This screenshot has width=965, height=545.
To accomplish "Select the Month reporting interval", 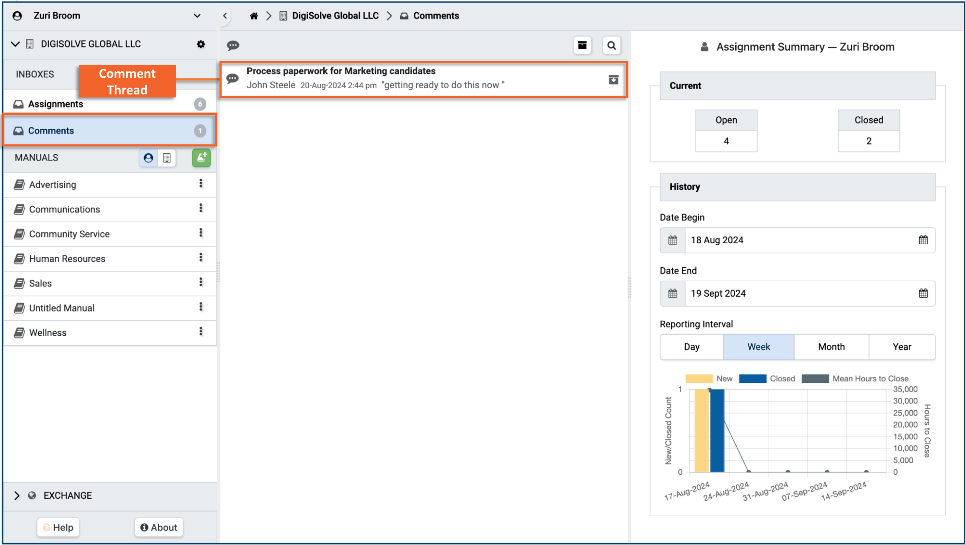I will click(x=831, y=347).
